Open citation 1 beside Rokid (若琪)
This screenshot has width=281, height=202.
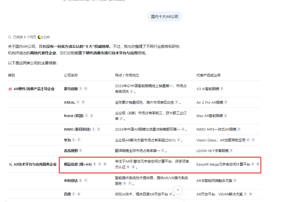point(87,116)
